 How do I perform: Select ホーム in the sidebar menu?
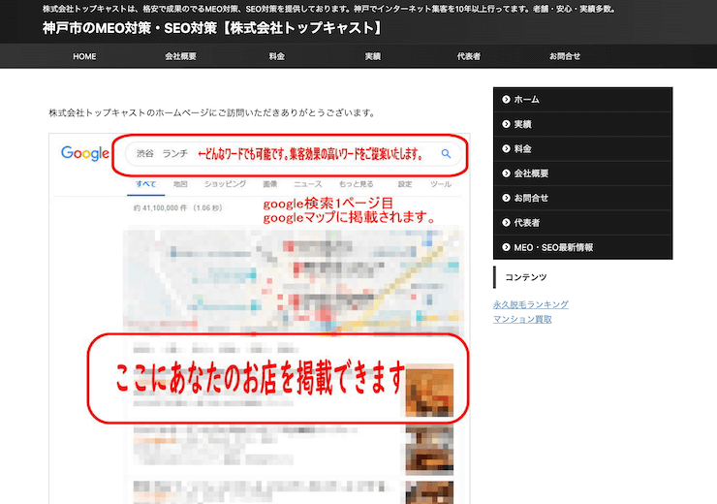pos(582,99)
